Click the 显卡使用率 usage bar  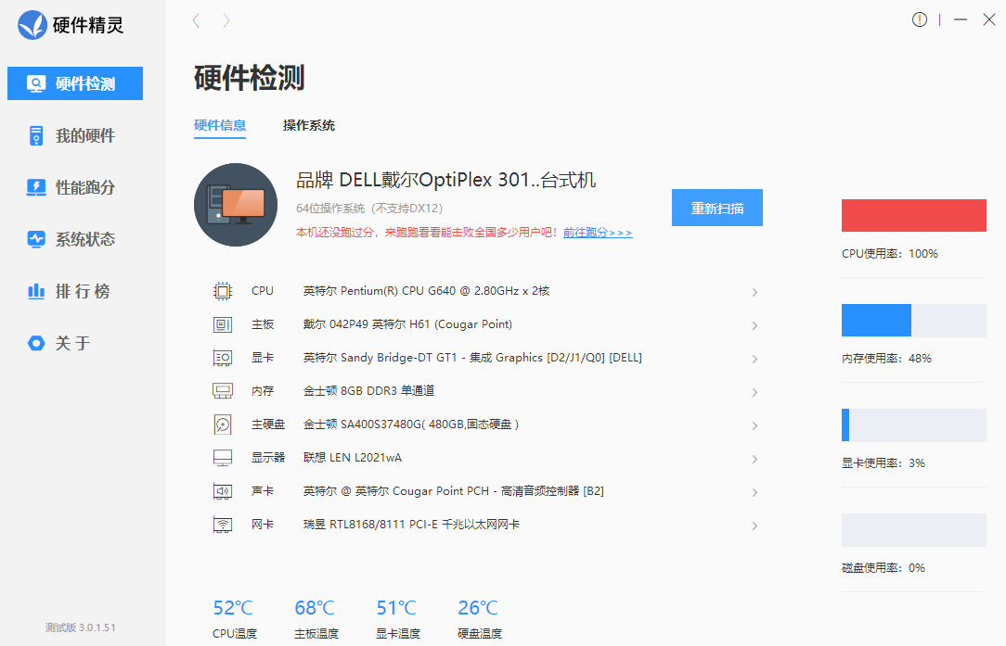click(x=913, y=424)
